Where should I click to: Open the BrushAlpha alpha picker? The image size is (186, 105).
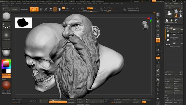[x=6, y=35]
